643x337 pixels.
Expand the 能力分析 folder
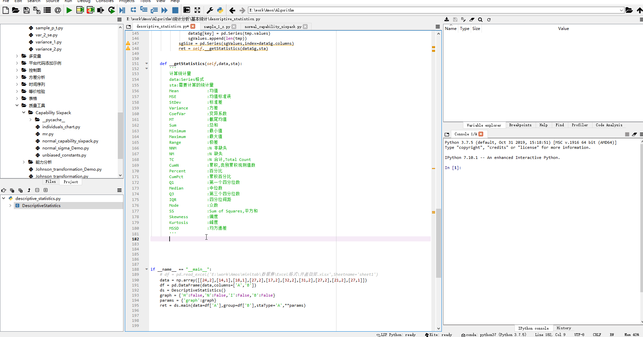24,162
